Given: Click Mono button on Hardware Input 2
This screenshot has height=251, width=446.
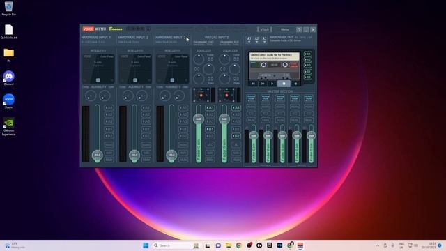Looking at the screenshot, I should pyautogui.click(x=146, y=145).
